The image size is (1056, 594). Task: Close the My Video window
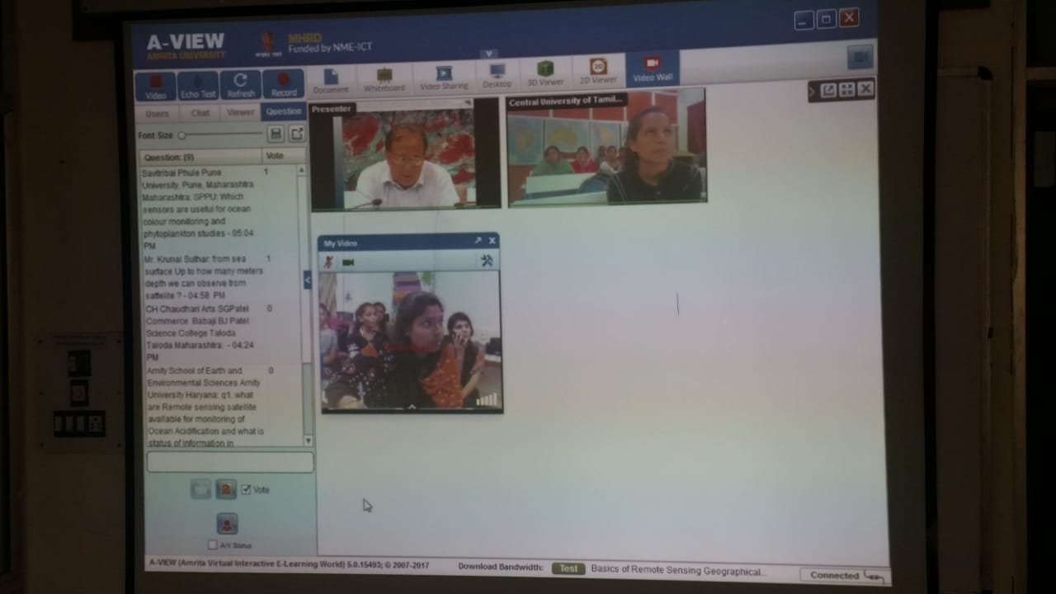tap(492, 240)
